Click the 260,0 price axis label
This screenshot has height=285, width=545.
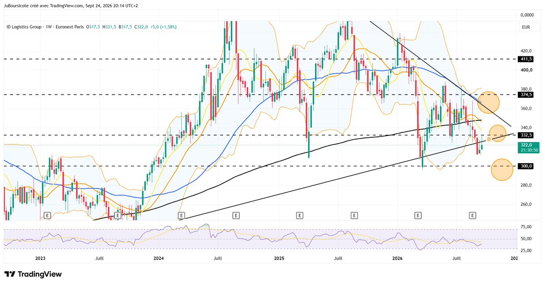click(x=526, y=205)
